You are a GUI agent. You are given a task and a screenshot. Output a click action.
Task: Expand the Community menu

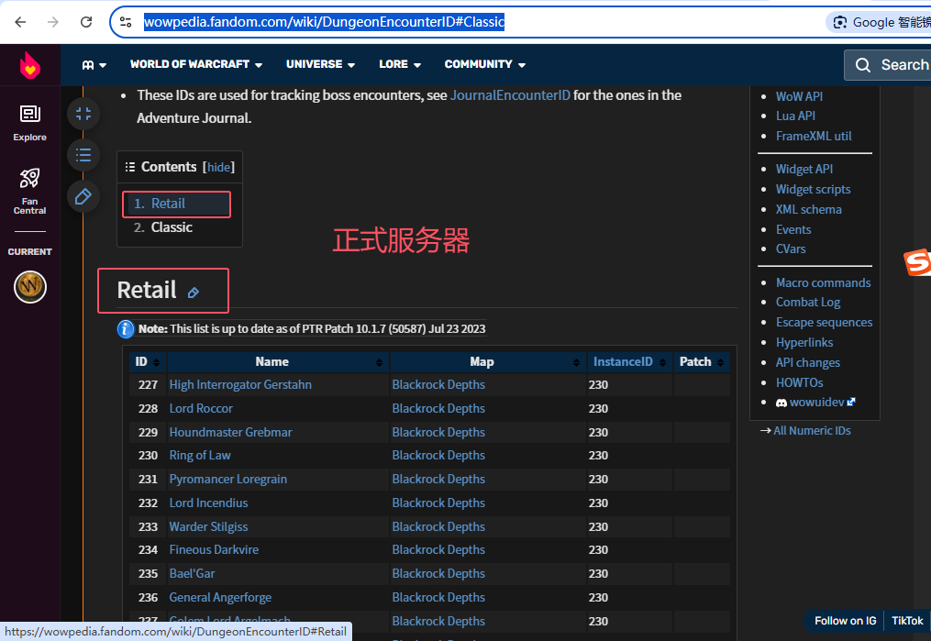click(x=484, y=64)
